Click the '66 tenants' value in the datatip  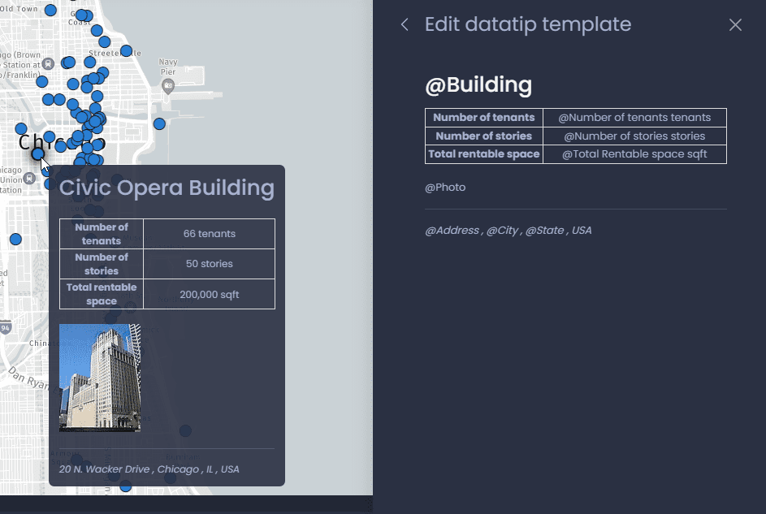pos(209,234)
